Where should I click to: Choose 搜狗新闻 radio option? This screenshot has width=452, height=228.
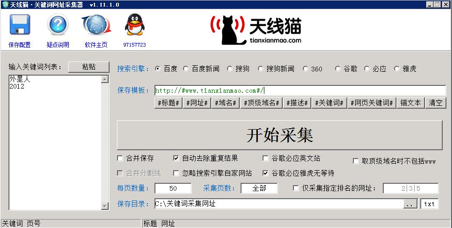pyautogui.click(x=260, y=69)
